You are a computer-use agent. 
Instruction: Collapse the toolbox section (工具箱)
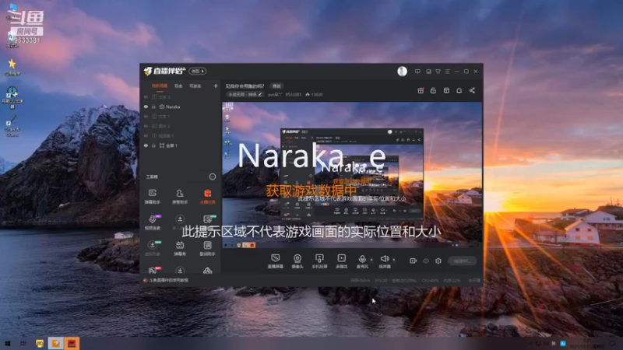pyautogui.click(x=213, y=177)
